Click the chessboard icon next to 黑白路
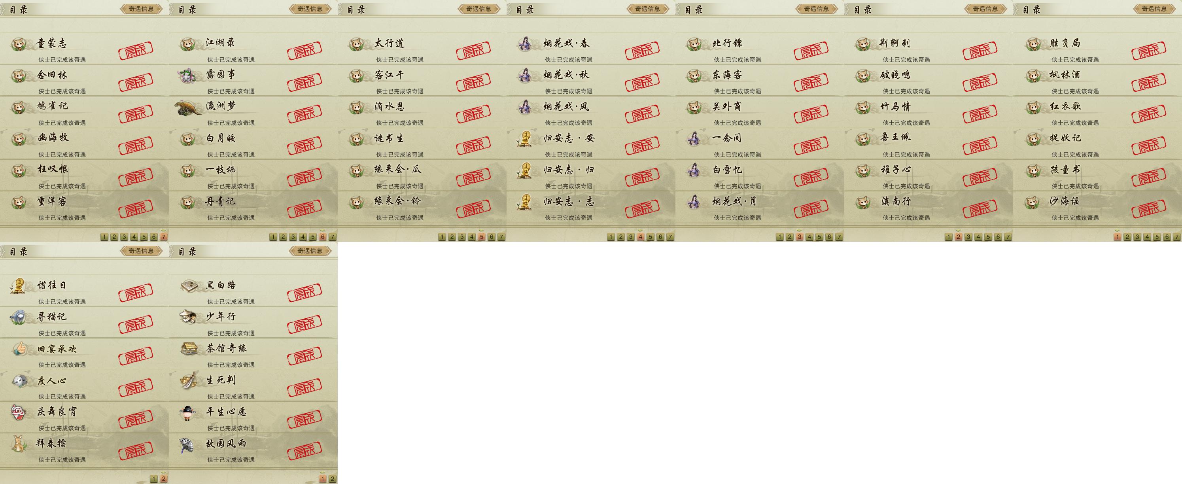This screenshot has height=484, width=1182. (189, 286)
